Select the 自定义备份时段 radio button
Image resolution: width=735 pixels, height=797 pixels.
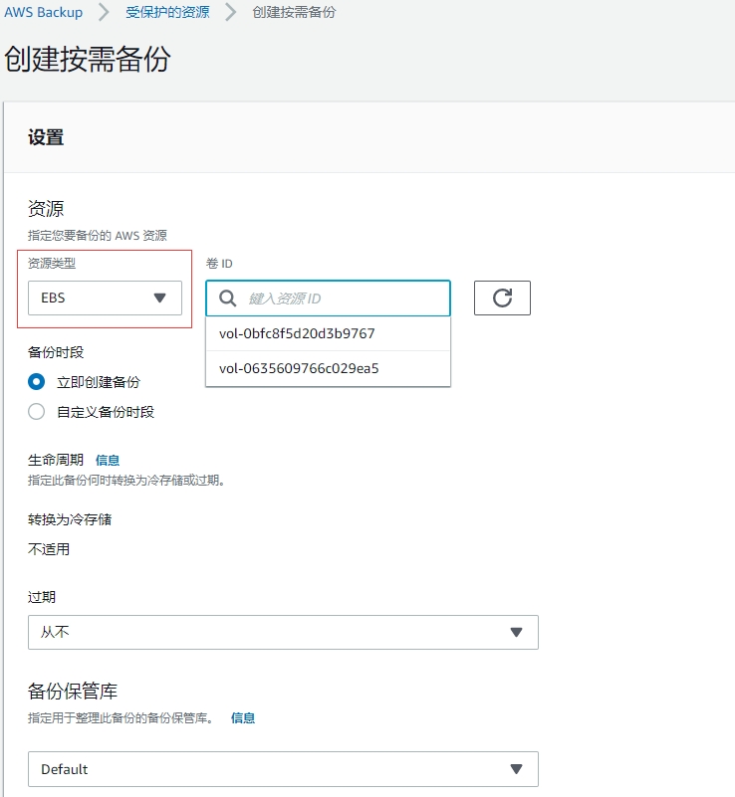tap(37, 412)
